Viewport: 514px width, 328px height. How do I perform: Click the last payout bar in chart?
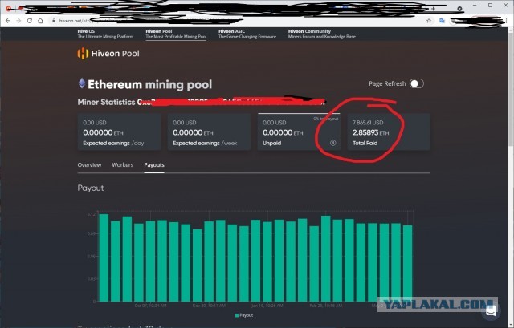407,263
